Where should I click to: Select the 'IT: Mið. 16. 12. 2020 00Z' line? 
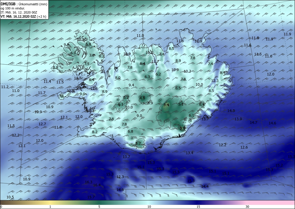(x=19, y=12)
